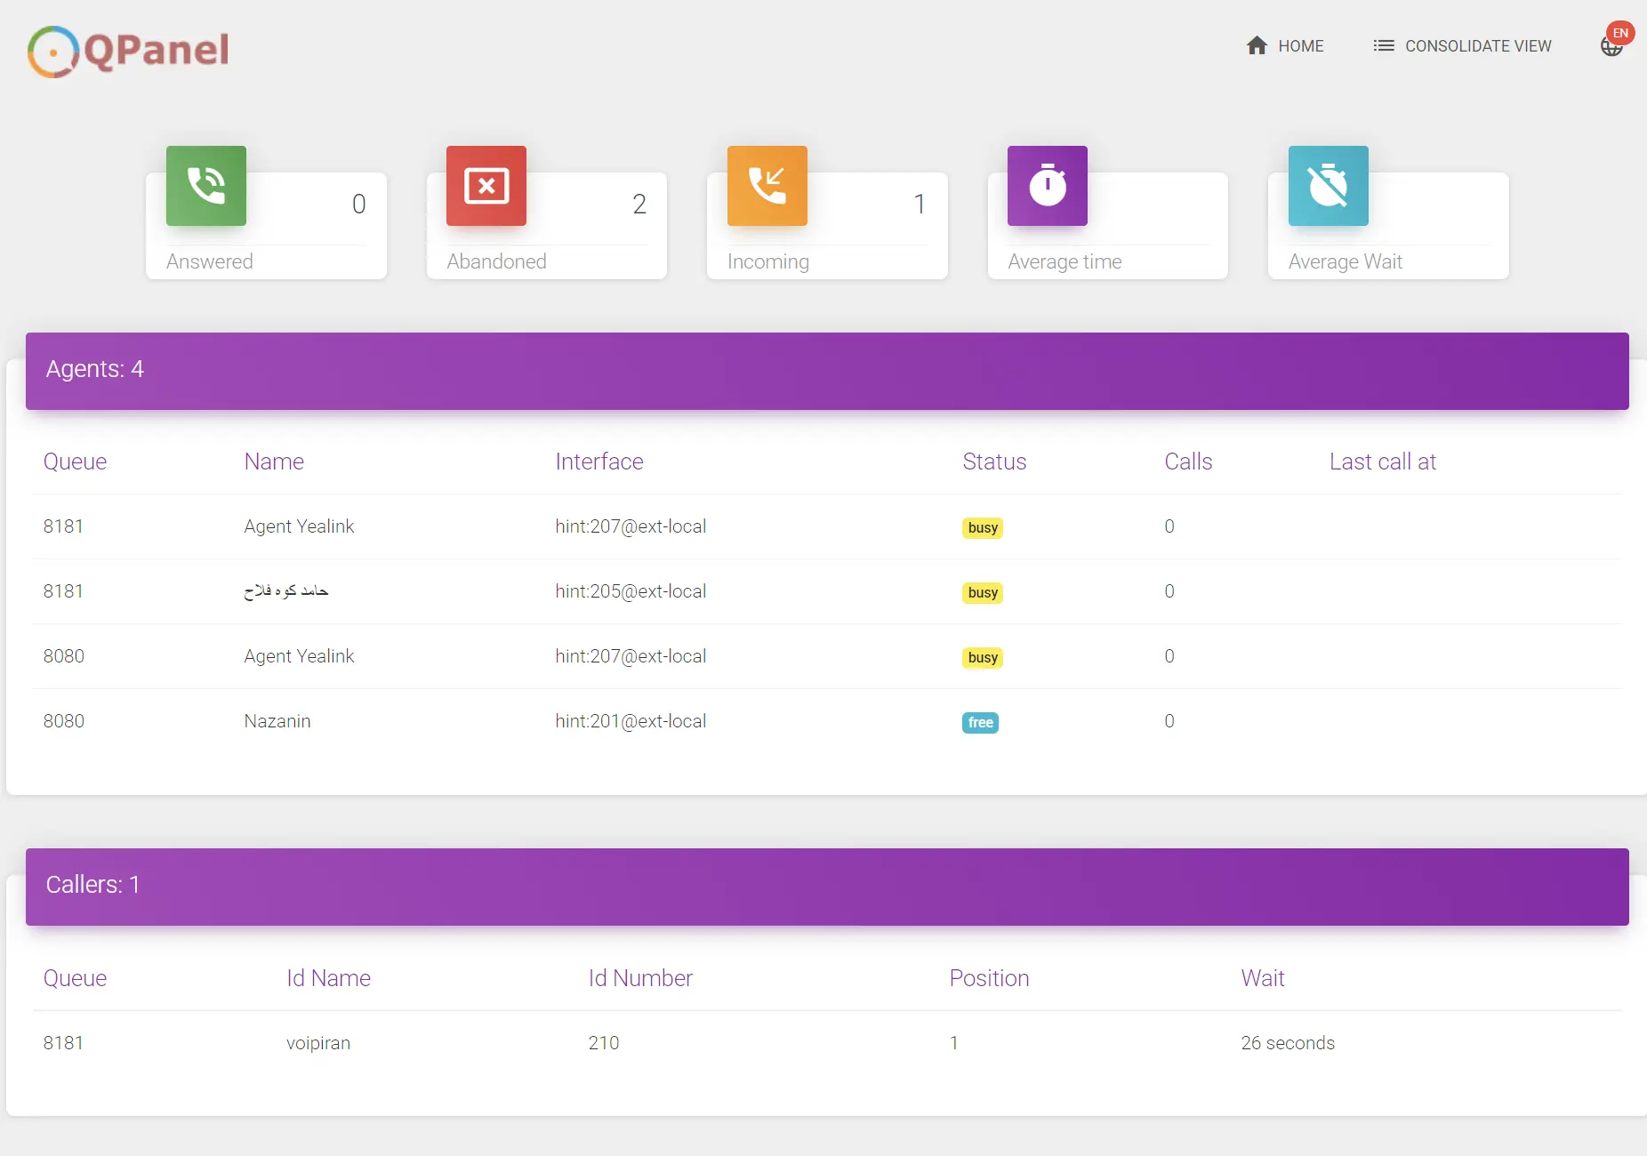Click busy badge on hint:205 agent row
1647x1156 pixels.
tap(983, 593)
